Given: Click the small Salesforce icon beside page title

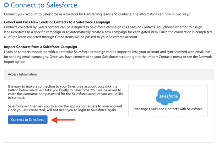Looking at the screenshot, I should click(6, 5).
